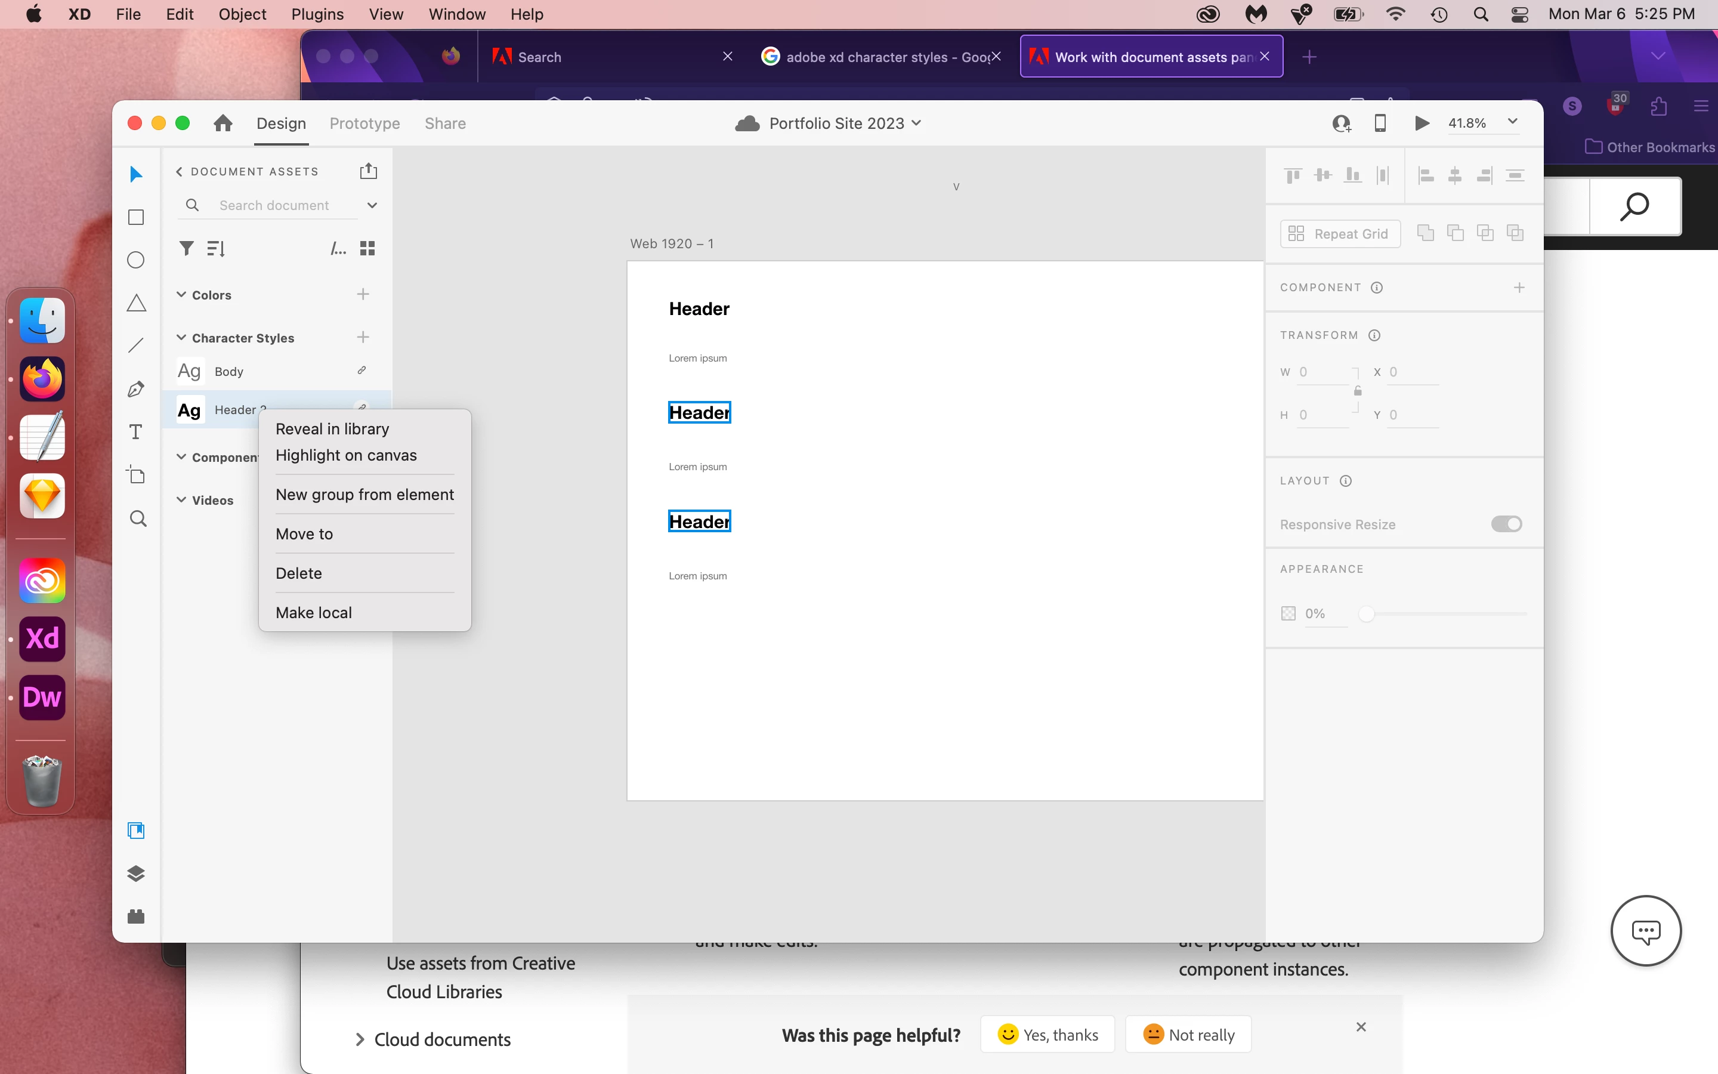Select the Text tool

tap(135, 432)
